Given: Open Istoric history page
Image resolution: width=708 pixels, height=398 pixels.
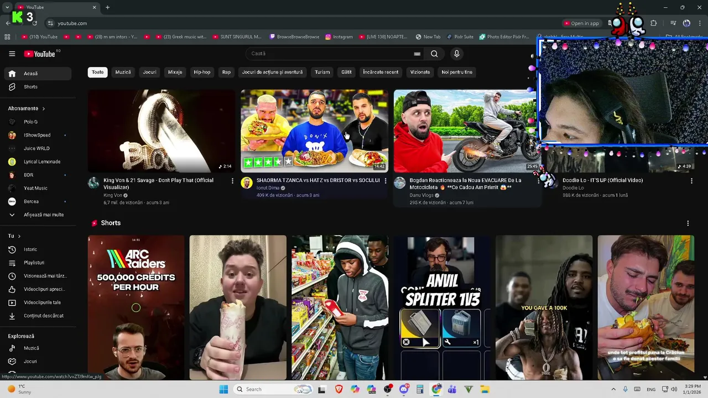Looking at the screenshot, I should tap(38, 249).
